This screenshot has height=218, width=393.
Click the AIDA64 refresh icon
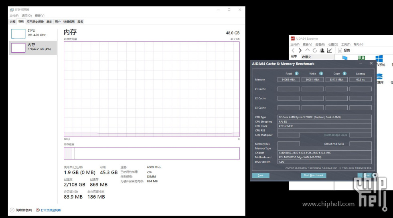[314, 50]
